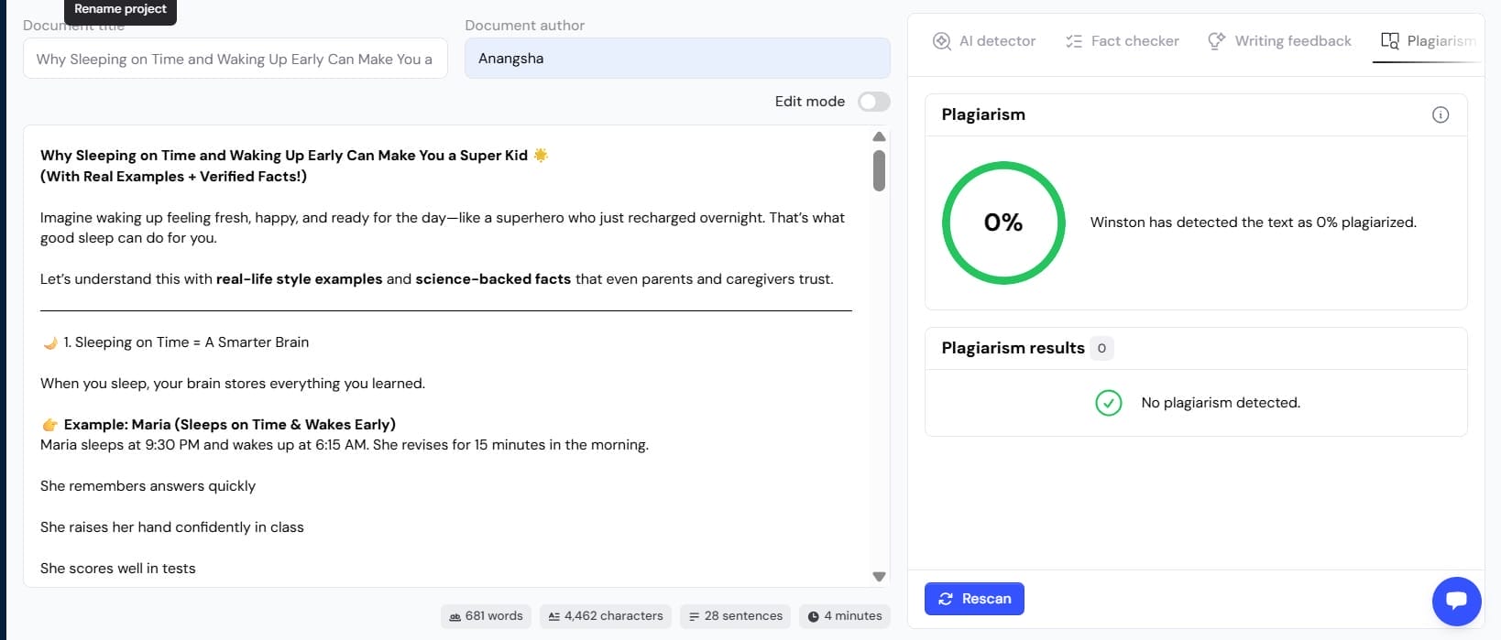Select the Plagiarism tab

pyautogui.click(x=1428, y=41)
